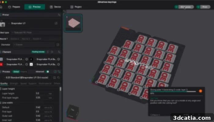Viewport: 214px width, 122px height.
Task: Open the Device tab
Action: tap(55, 7)
